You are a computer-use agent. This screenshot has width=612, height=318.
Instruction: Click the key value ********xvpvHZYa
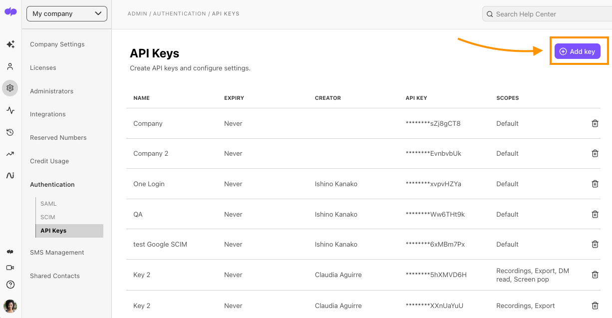point(434,184)
